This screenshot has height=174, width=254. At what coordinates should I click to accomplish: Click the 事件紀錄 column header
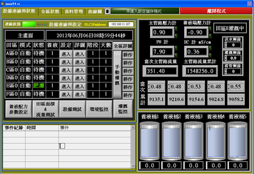(x=14, y=128)
